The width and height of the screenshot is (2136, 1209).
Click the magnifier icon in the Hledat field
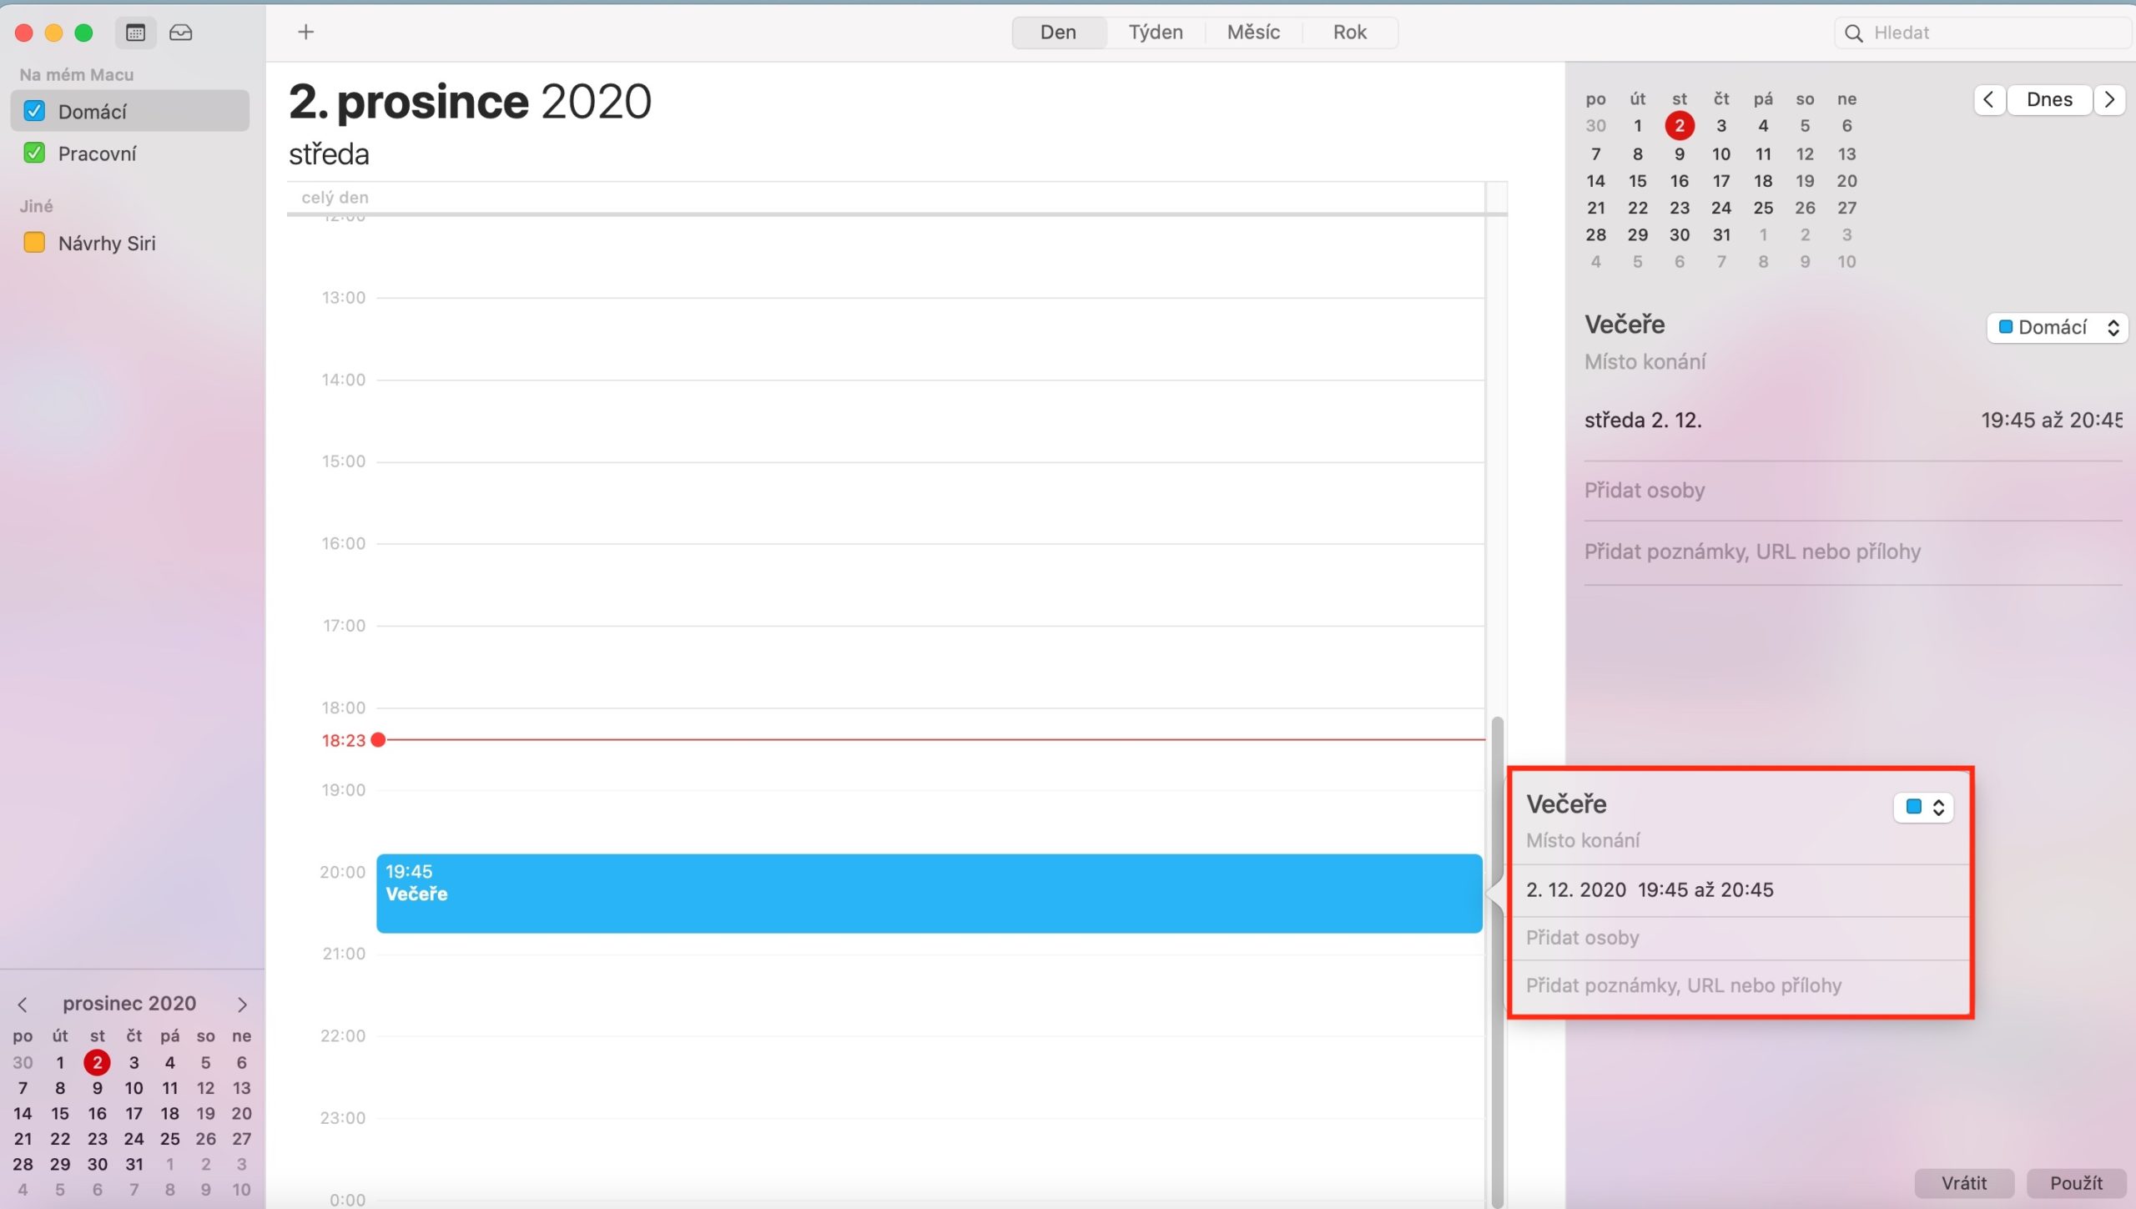1853,33
